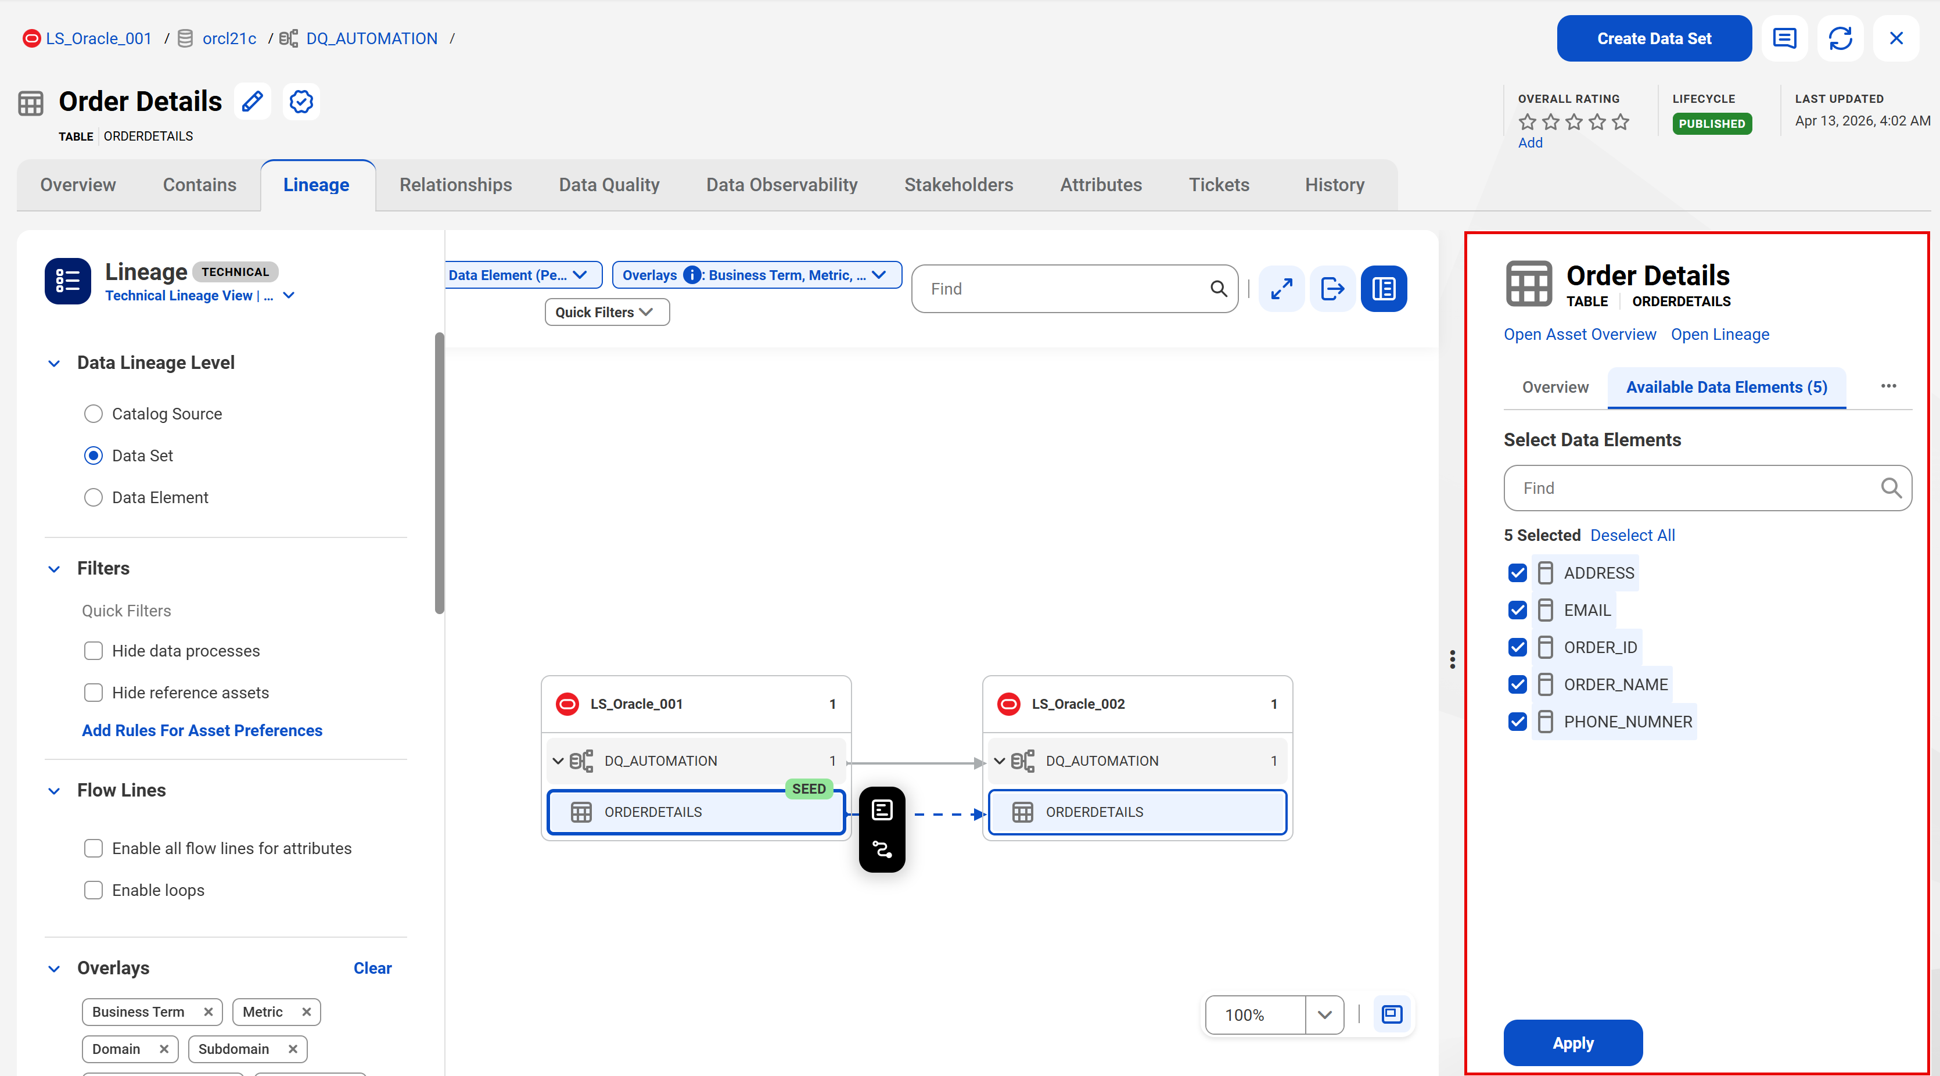Screen dimensions: 1940x1076
Task: Refresh the page using the refresh icon
Action: point(1840,38)
